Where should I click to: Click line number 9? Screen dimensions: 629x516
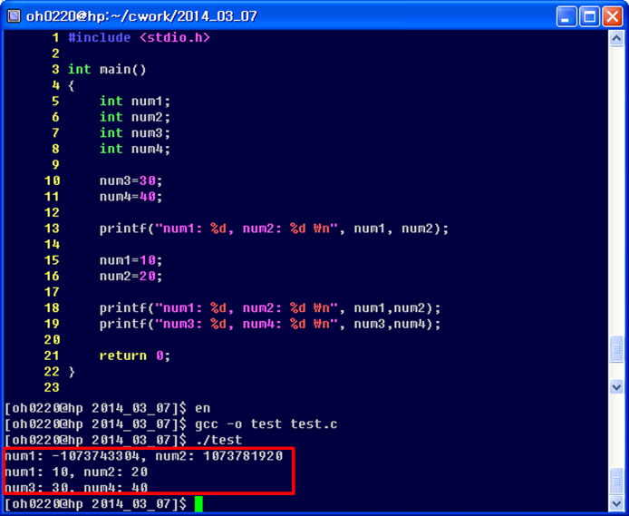(x=56, y=165)
